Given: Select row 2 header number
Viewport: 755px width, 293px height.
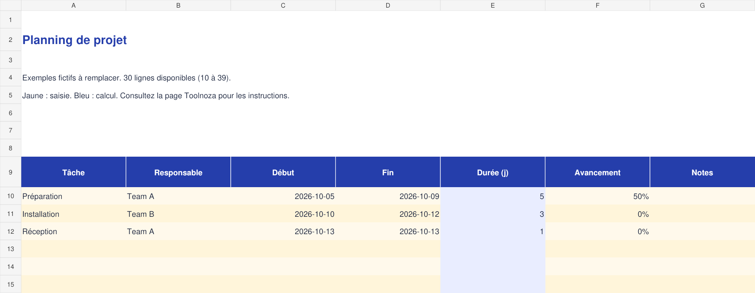Looking at the screenshot, I should pos(11,40).
